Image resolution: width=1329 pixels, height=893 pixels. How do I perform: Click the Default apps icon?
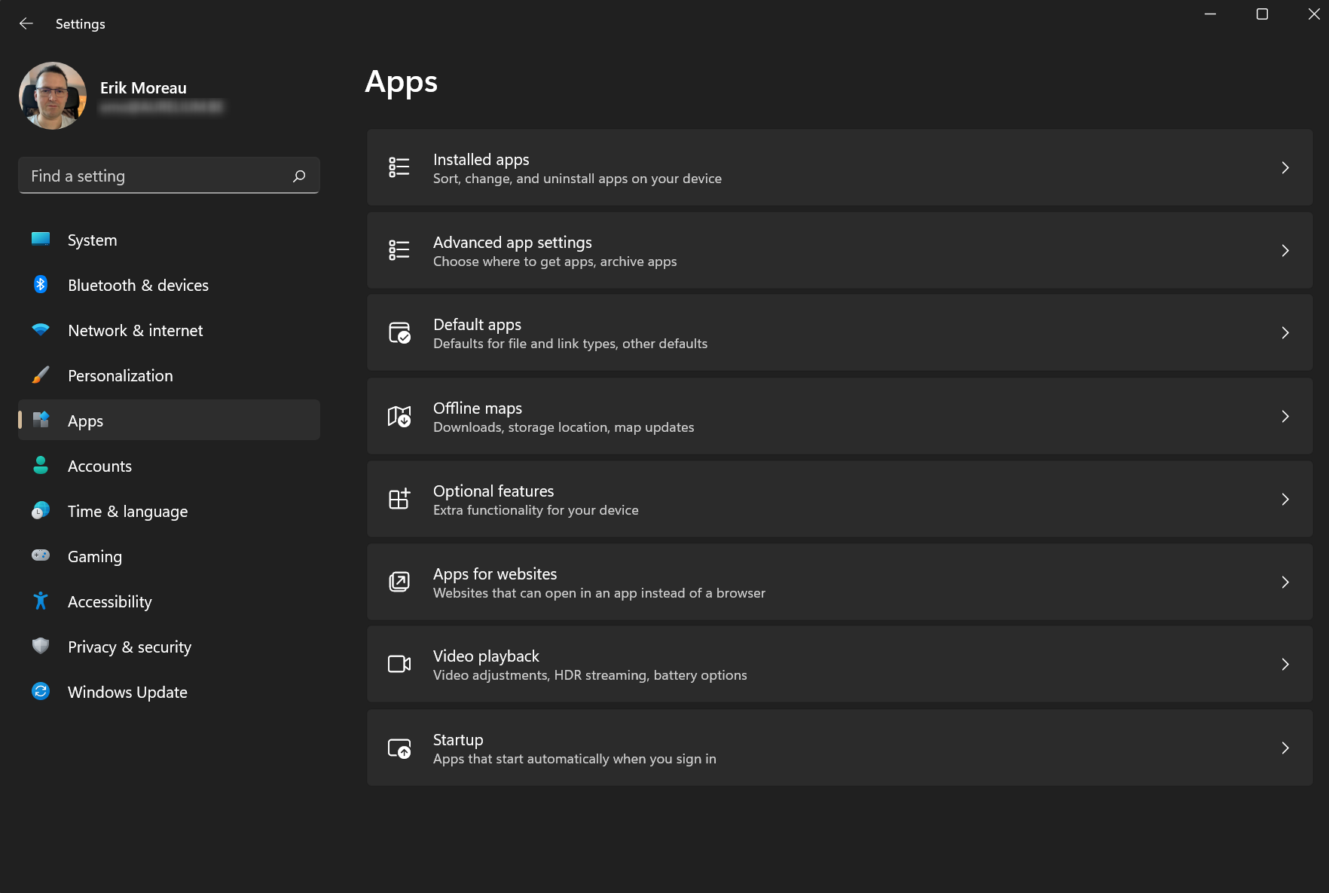[399, 332]
